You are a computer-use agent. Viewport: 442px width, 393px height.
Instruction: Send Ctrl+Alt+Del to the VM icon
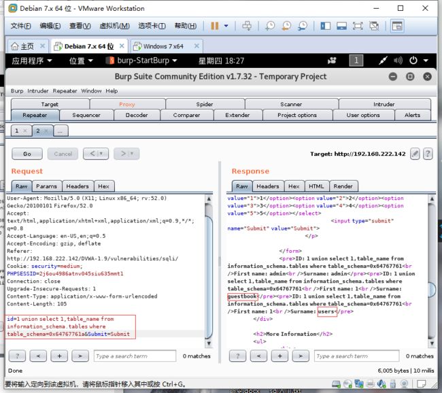247,26
